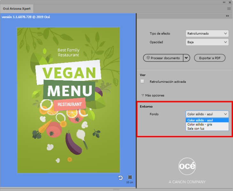This screenshot has height=191, width=233.
Task: Open the Tipo de efecto dropdown
Action: point(207,33)
